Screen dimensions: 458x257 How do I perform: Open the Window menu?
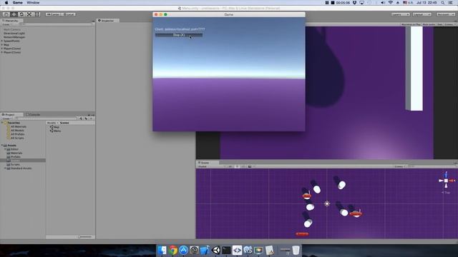(33, 3)
